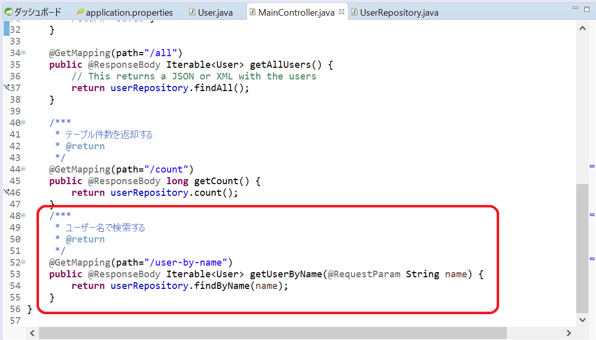Click the Java file icon on UserRepository.java tab
596x340 pixels.
pos(354,12)
